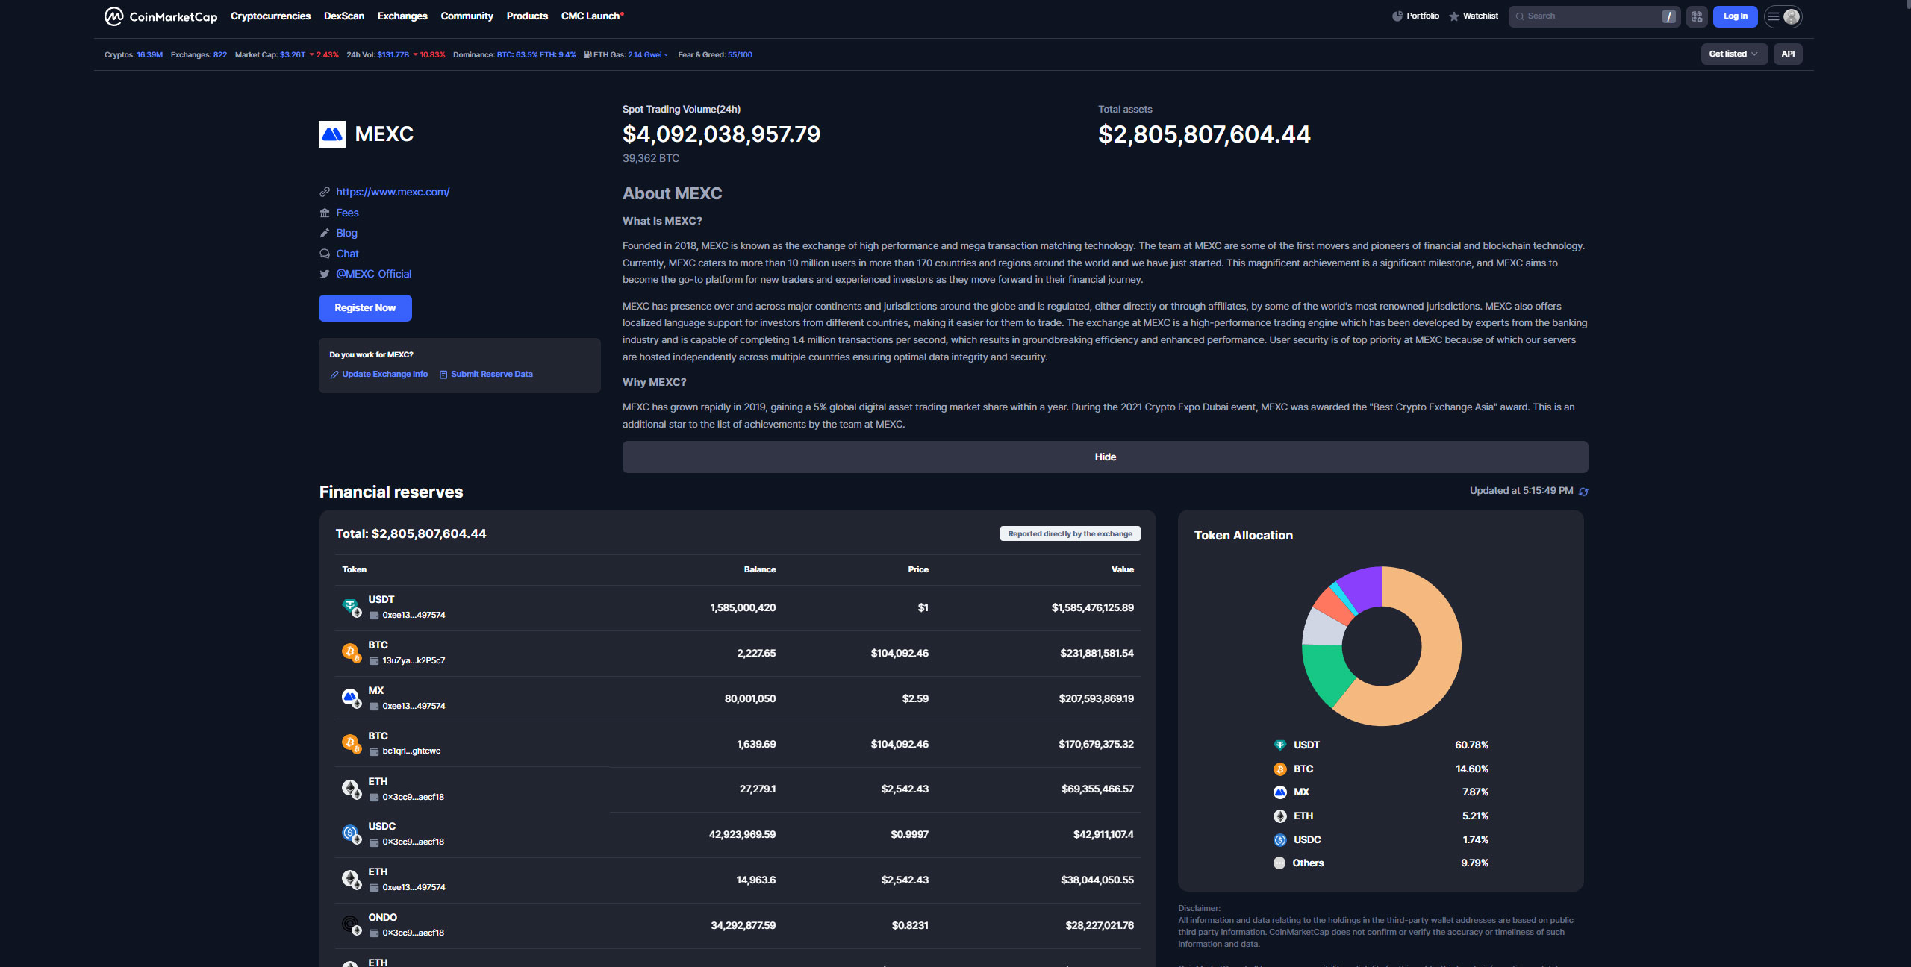Click the MEXC exchange logo
1911x967 pixels.
pos(332,134)
